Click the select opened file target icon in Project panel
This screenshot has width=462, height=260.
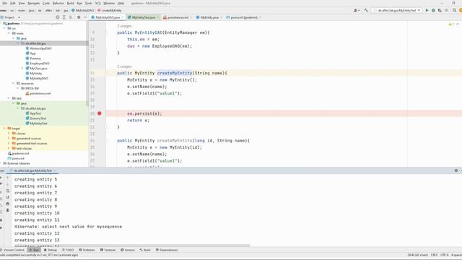58,17
